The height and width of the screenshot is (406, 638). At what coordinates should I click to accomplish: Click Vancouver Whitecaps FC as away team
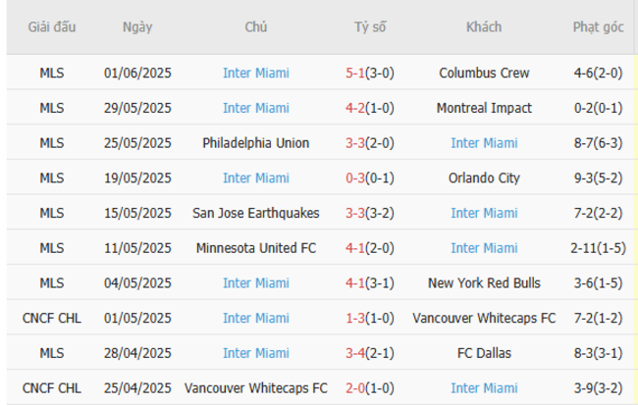coord(484,319)
